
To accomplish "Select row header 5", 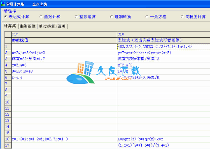I will (x=8, y=71).
